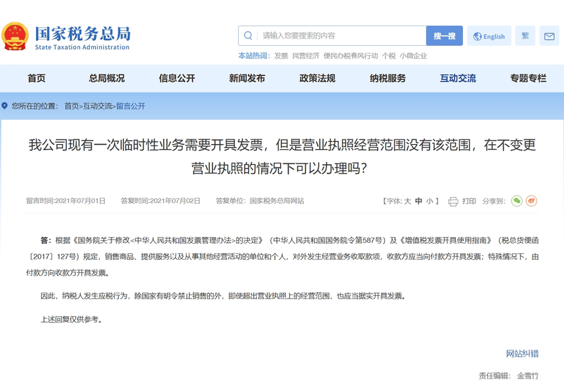This screenshot has width=564, height=383.
Task: Open the 首页 navigation tab
Action: [36, 79]
